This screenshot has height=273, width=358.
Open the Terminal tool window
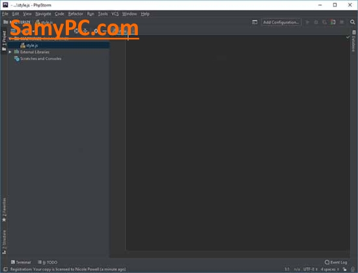[21, 263]
